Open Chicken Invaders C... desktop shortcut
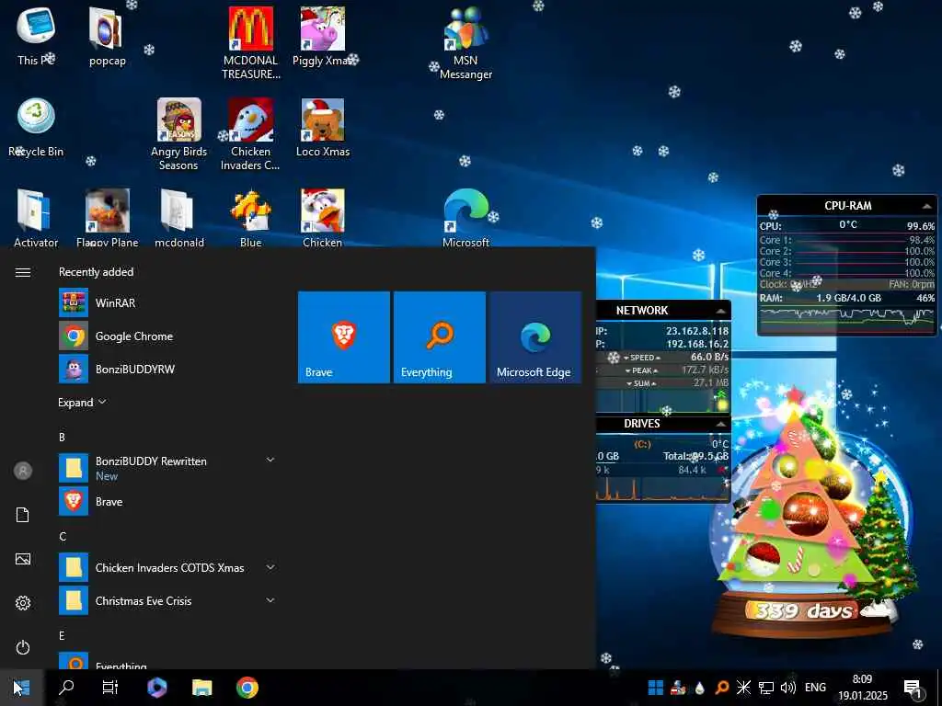Image resolution: width=942 pixels, height=706 pixels. 250,134
